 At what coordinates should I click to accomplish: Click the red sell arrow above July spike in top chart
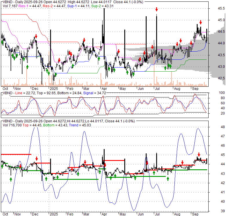coord(157,10)
